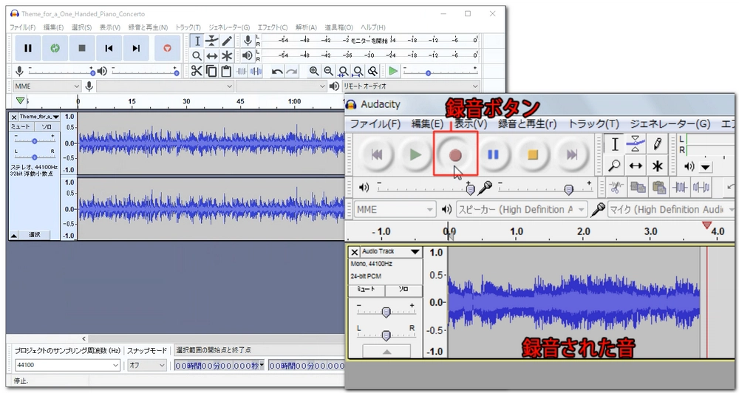
Task: Open the Audio Track menu arrow in front window
Action: coord(415,252)
